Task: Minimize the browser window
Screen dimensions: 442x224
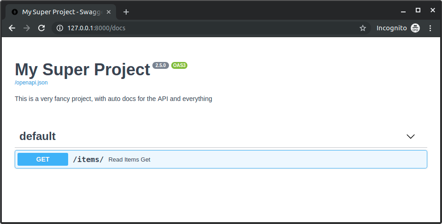Action: [x=403, y=10]
